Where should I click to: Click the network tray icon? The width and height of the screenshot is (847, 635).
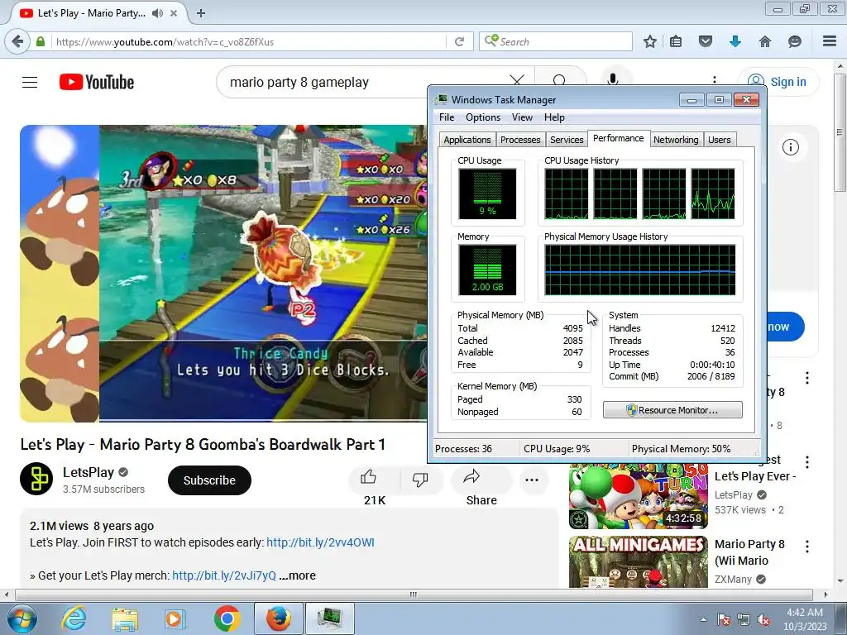coord(744,620)
